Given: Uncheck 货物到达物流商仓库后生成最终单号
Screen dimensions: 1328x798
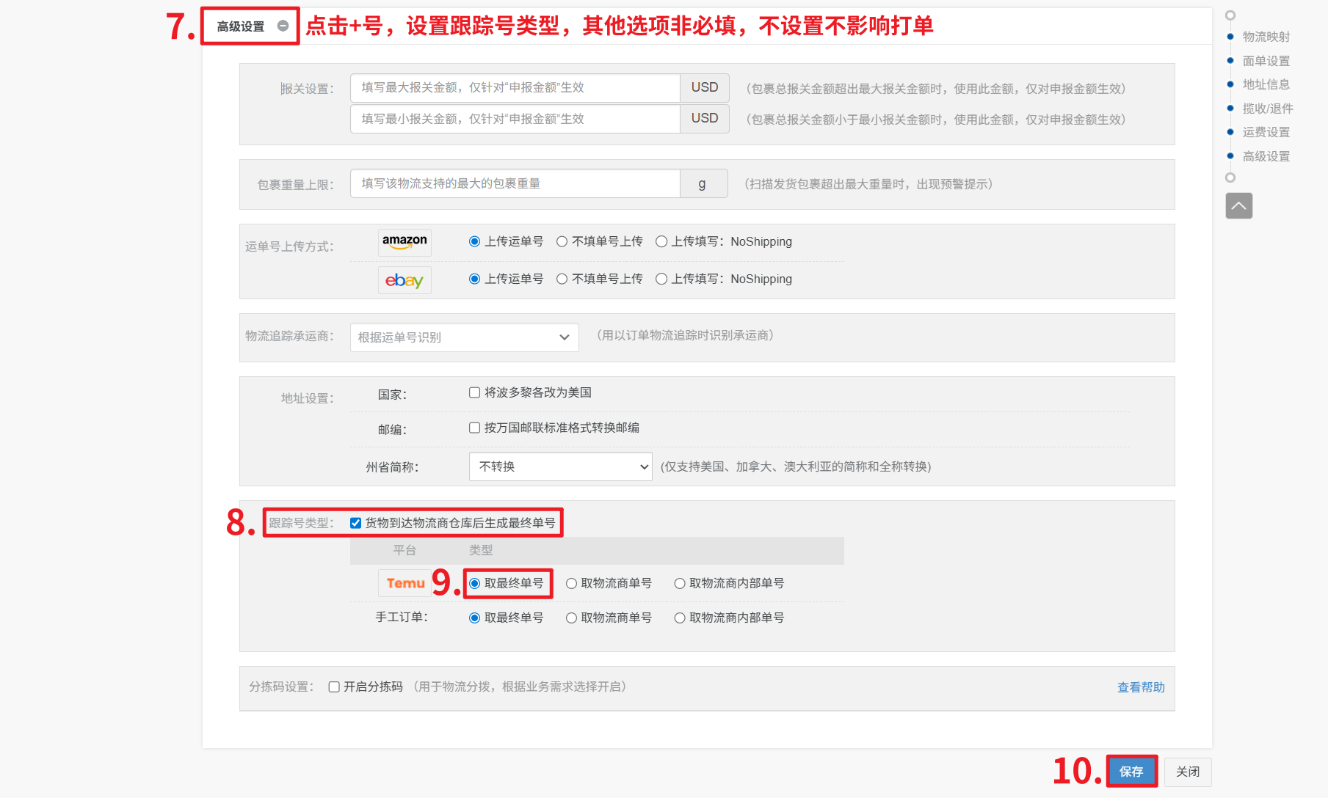Looking at the screenshot, I should (x=356, y=523).
